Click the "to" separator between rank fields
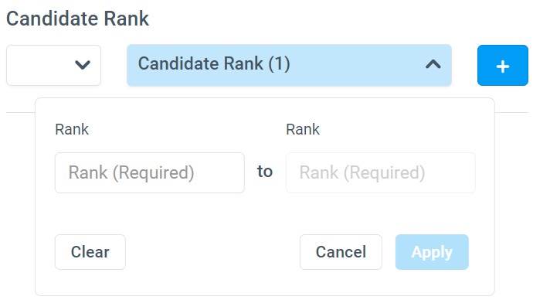 click(265, 172)
